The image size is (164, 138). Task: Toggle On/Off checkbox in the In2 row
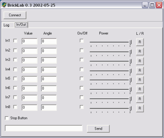point(82,50)
